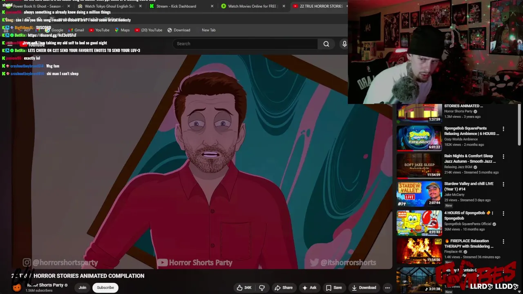Open SpongeBob SquarePants Official channel

pos(468,224)
